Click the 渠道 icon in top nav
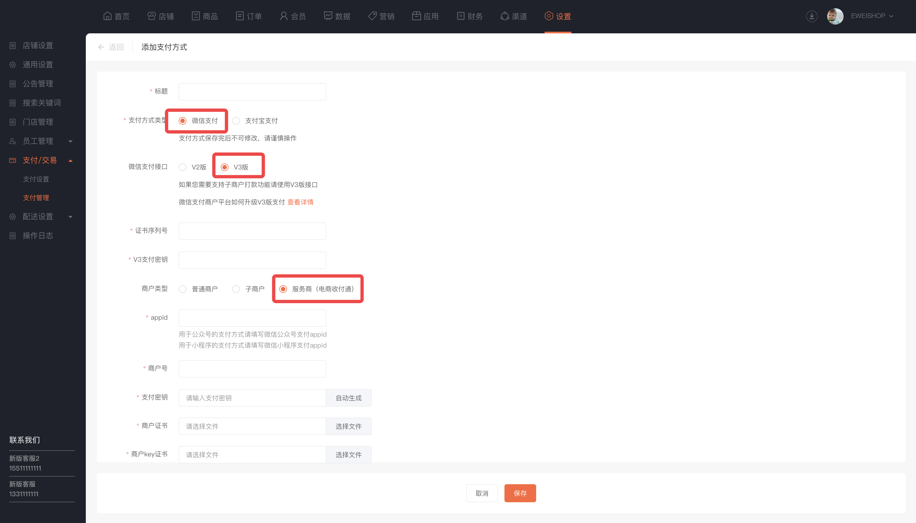The image size is (916, 523). click(x=505, y=16)
